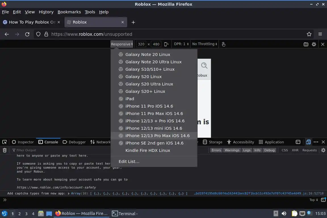The image size is (327, 218).
Task: Toggle responsive design mode in devtools
Action: (308, 142)
